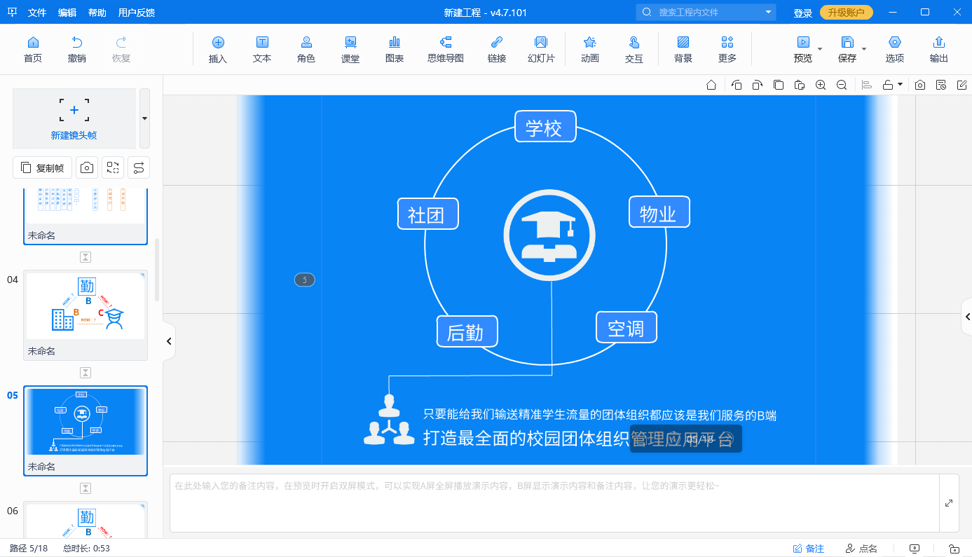Click the unlock padlock icon
Screen dimensions: 972x557
tap(888, 85)
